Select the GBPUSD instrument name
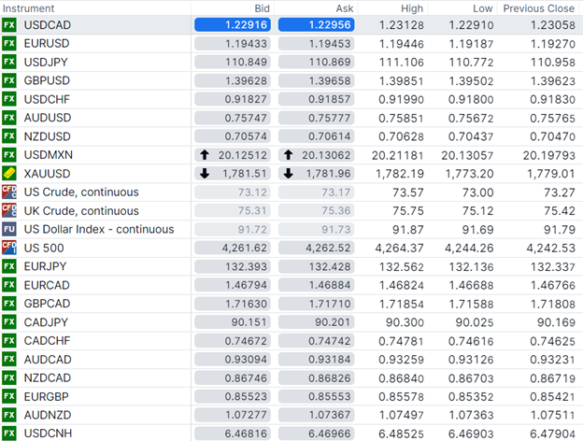This screenshot has height=441, width=583. click(x=47, y=80)
